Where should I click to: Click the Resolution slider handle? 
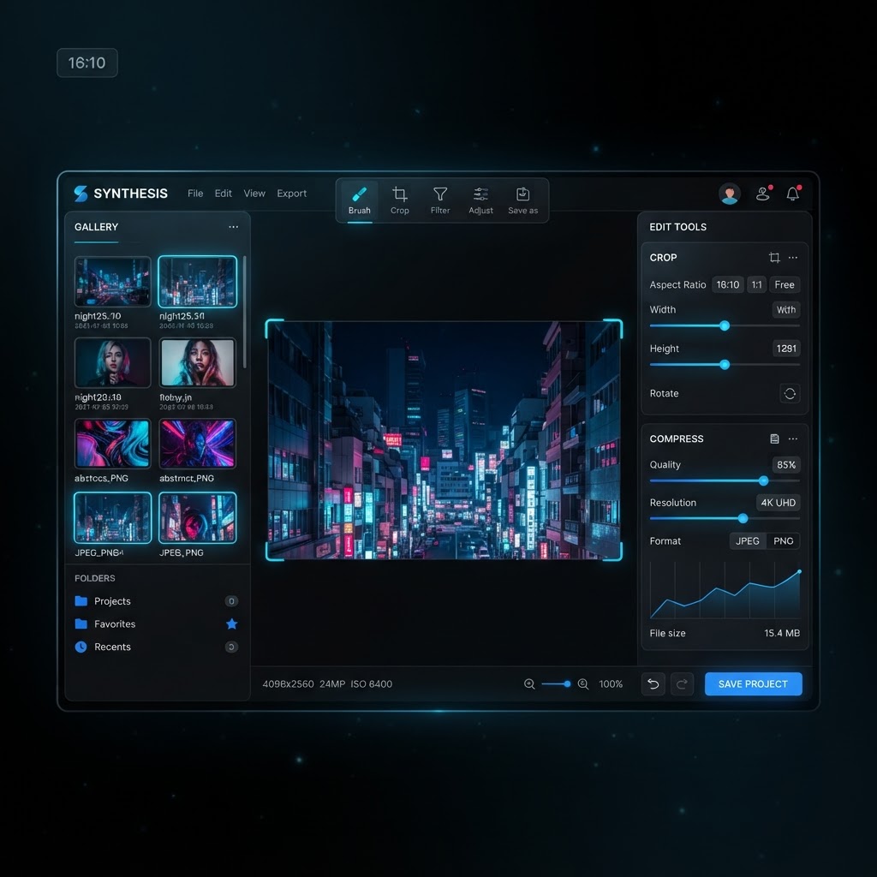[743, 518]
